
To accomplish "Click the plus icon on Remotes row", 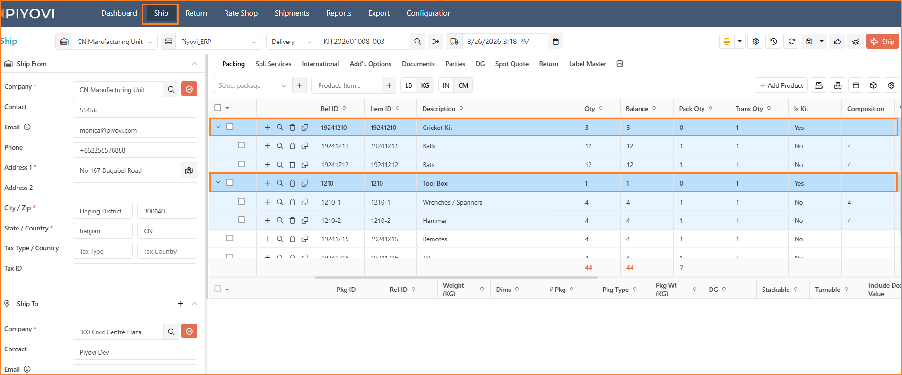I will (x=268, y=239).
